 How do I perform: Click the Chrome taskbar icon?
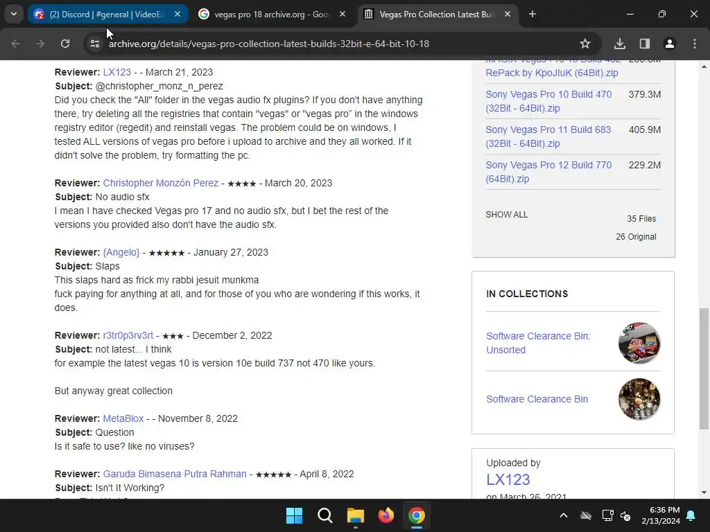tap(417, 515)
